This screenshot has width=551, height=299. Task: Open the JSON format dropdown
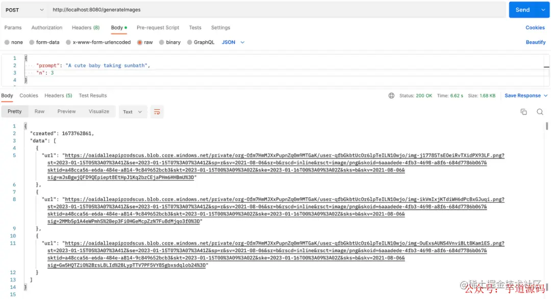pos(233,42)
